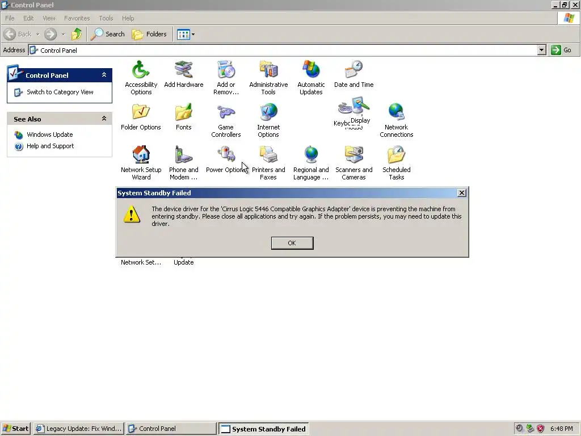Open the Fonts folder

[183, 117]
